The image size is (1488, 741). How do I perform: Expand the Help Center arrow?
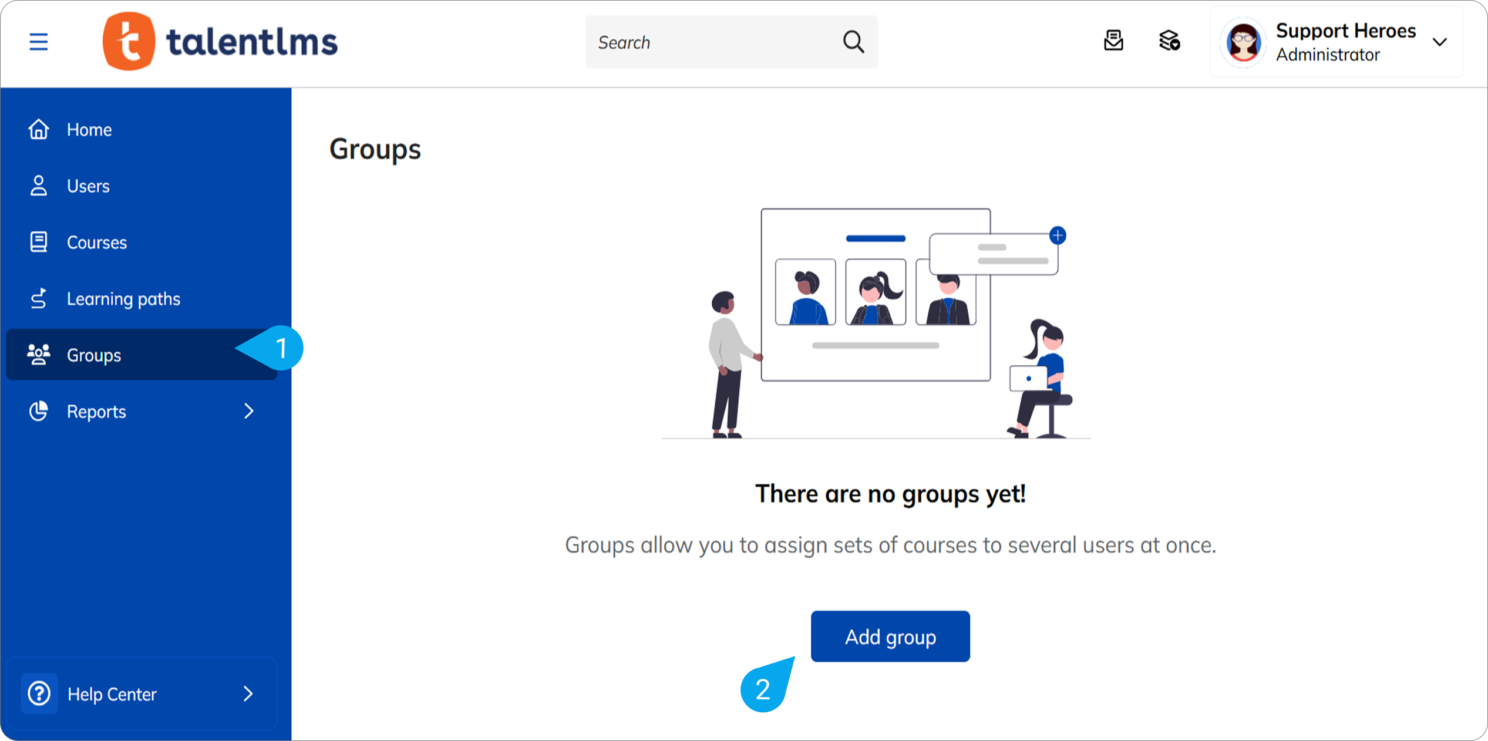tap(249, 693)
